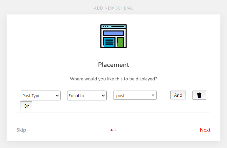
Task: Click the ADD NEW SCHEMA title
Action: tap(113, 8)
